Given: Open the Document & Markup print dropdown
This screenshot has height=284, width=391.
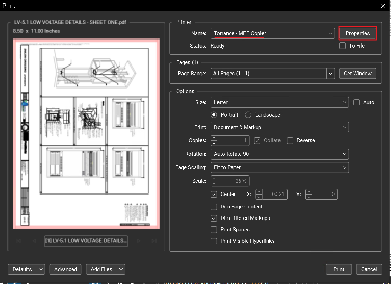Looking at the screenshot, I should pyautogui.click(x=279, y=127).
